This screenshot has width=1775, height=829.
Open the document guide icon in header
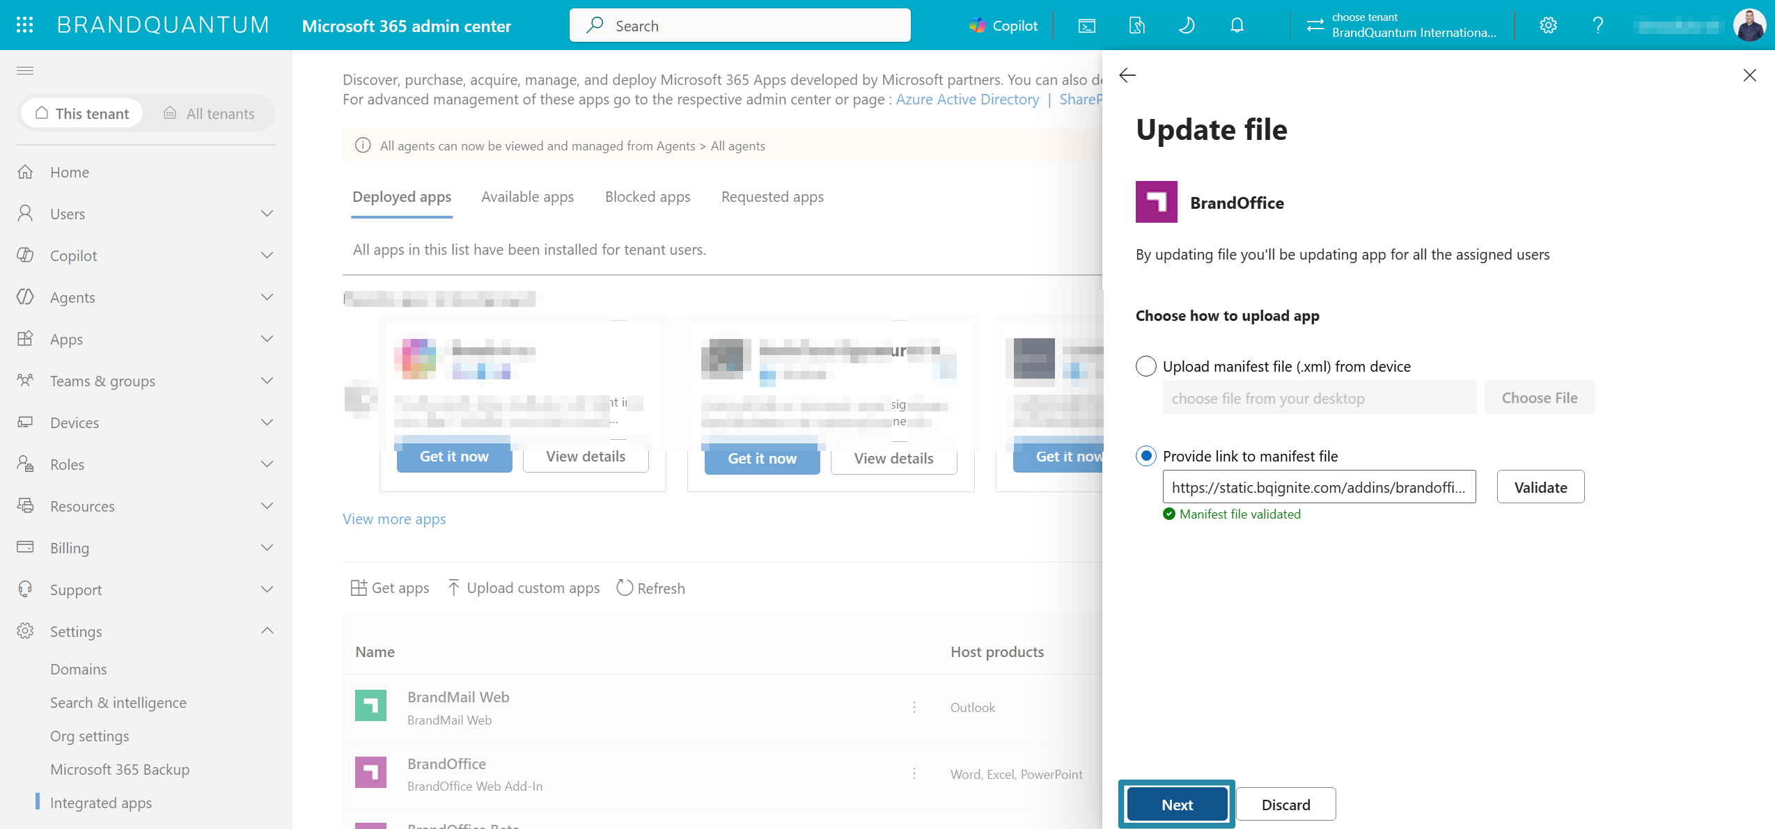tap(1136, 26)
